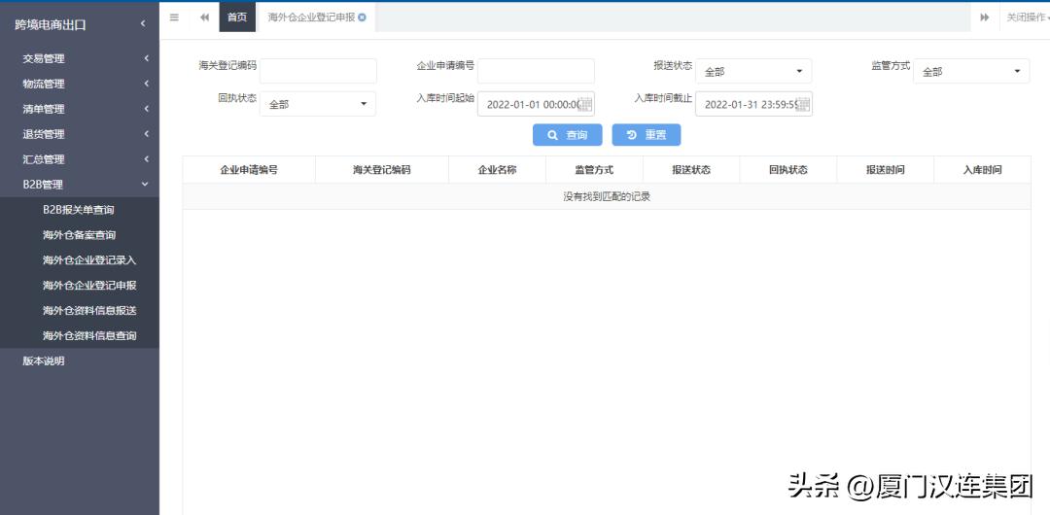
Task: Click the 入库时间 column header
Action: click(x=982, y=169)
